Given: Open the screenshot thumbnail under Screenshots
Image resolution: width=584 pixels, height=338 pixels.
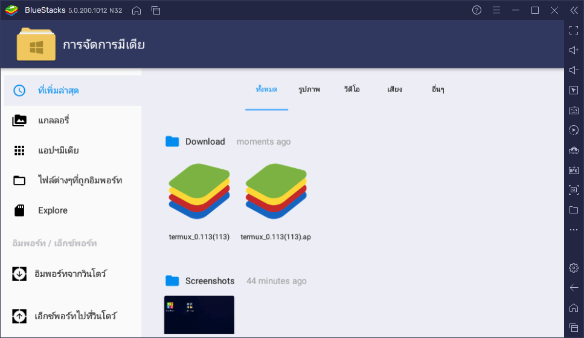Looking at the screenshot, I should (199, 315).
